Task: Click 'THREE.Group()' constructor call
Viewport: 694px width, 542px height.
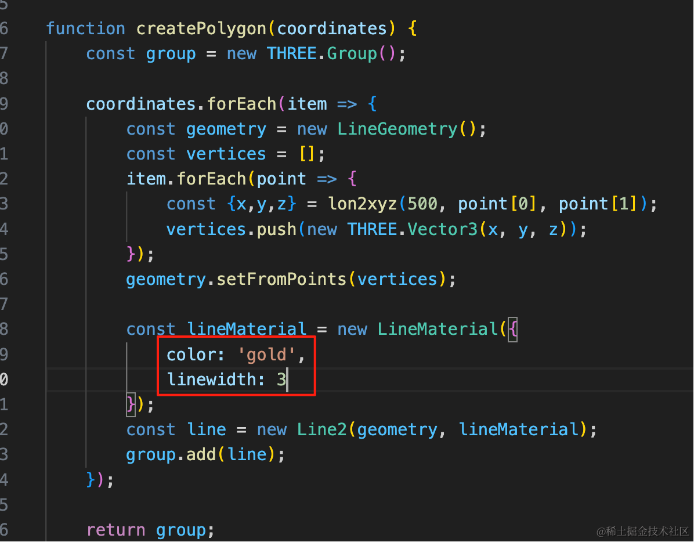Action: point(331,54)
